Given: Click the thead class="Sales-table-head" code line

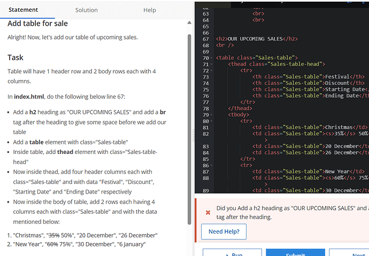Looking at the screenshot, I should tap(276, 64).
